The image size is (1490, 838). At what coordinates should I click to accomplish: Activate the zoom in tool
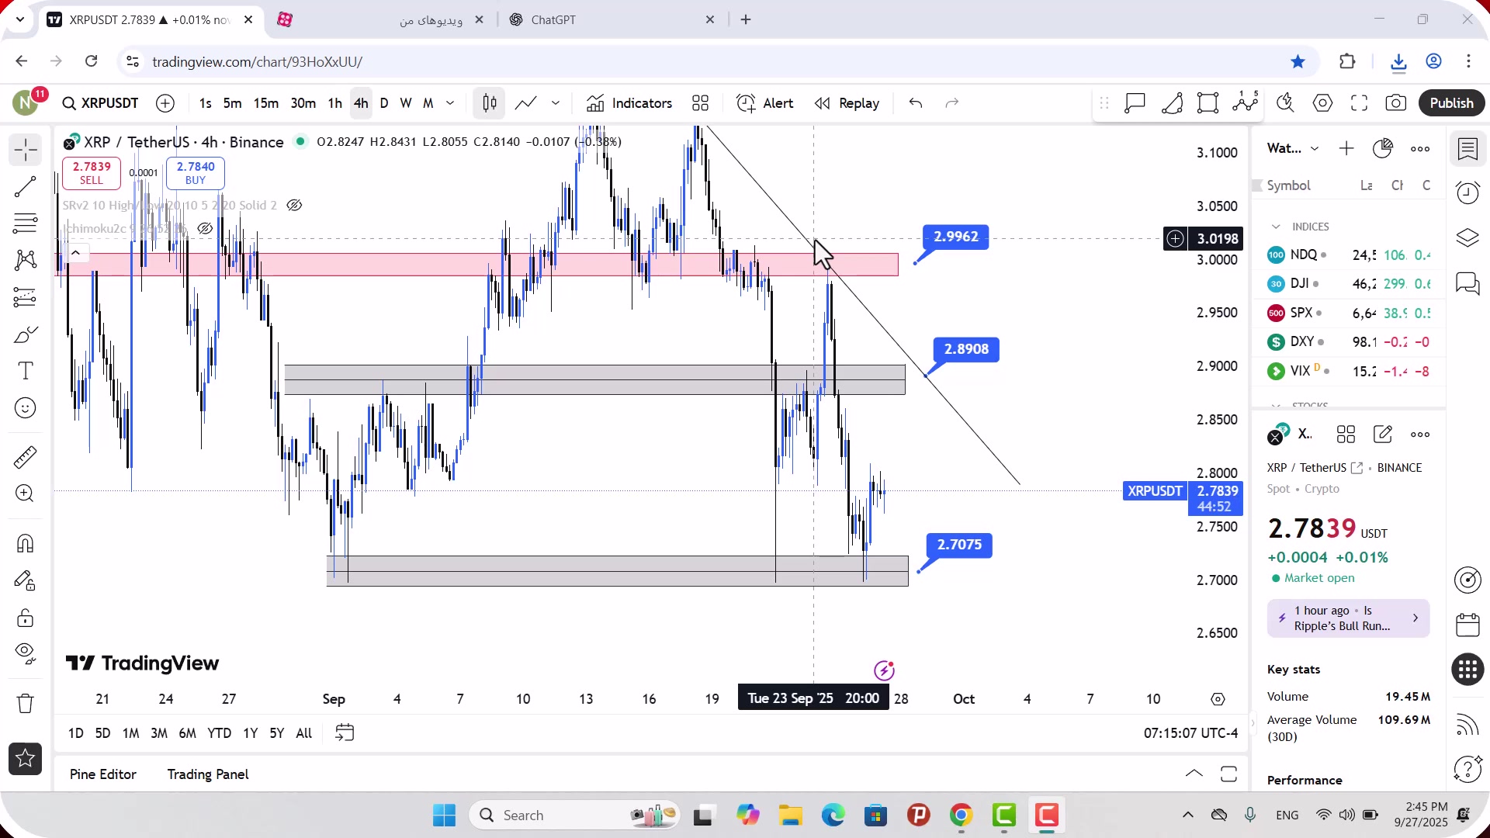click(26, 493)
